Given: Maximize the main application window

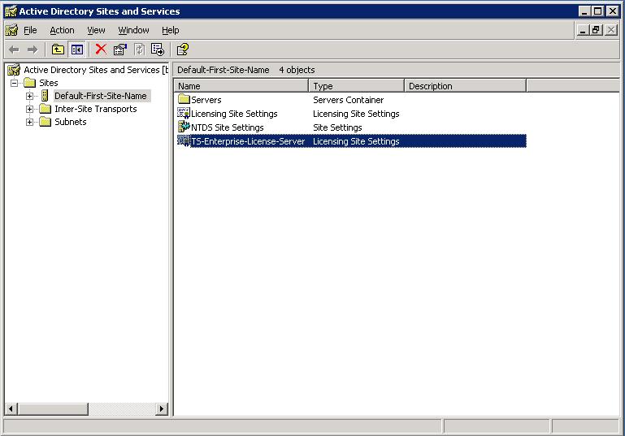Looking at the screenshot, I should click(598, 11).
